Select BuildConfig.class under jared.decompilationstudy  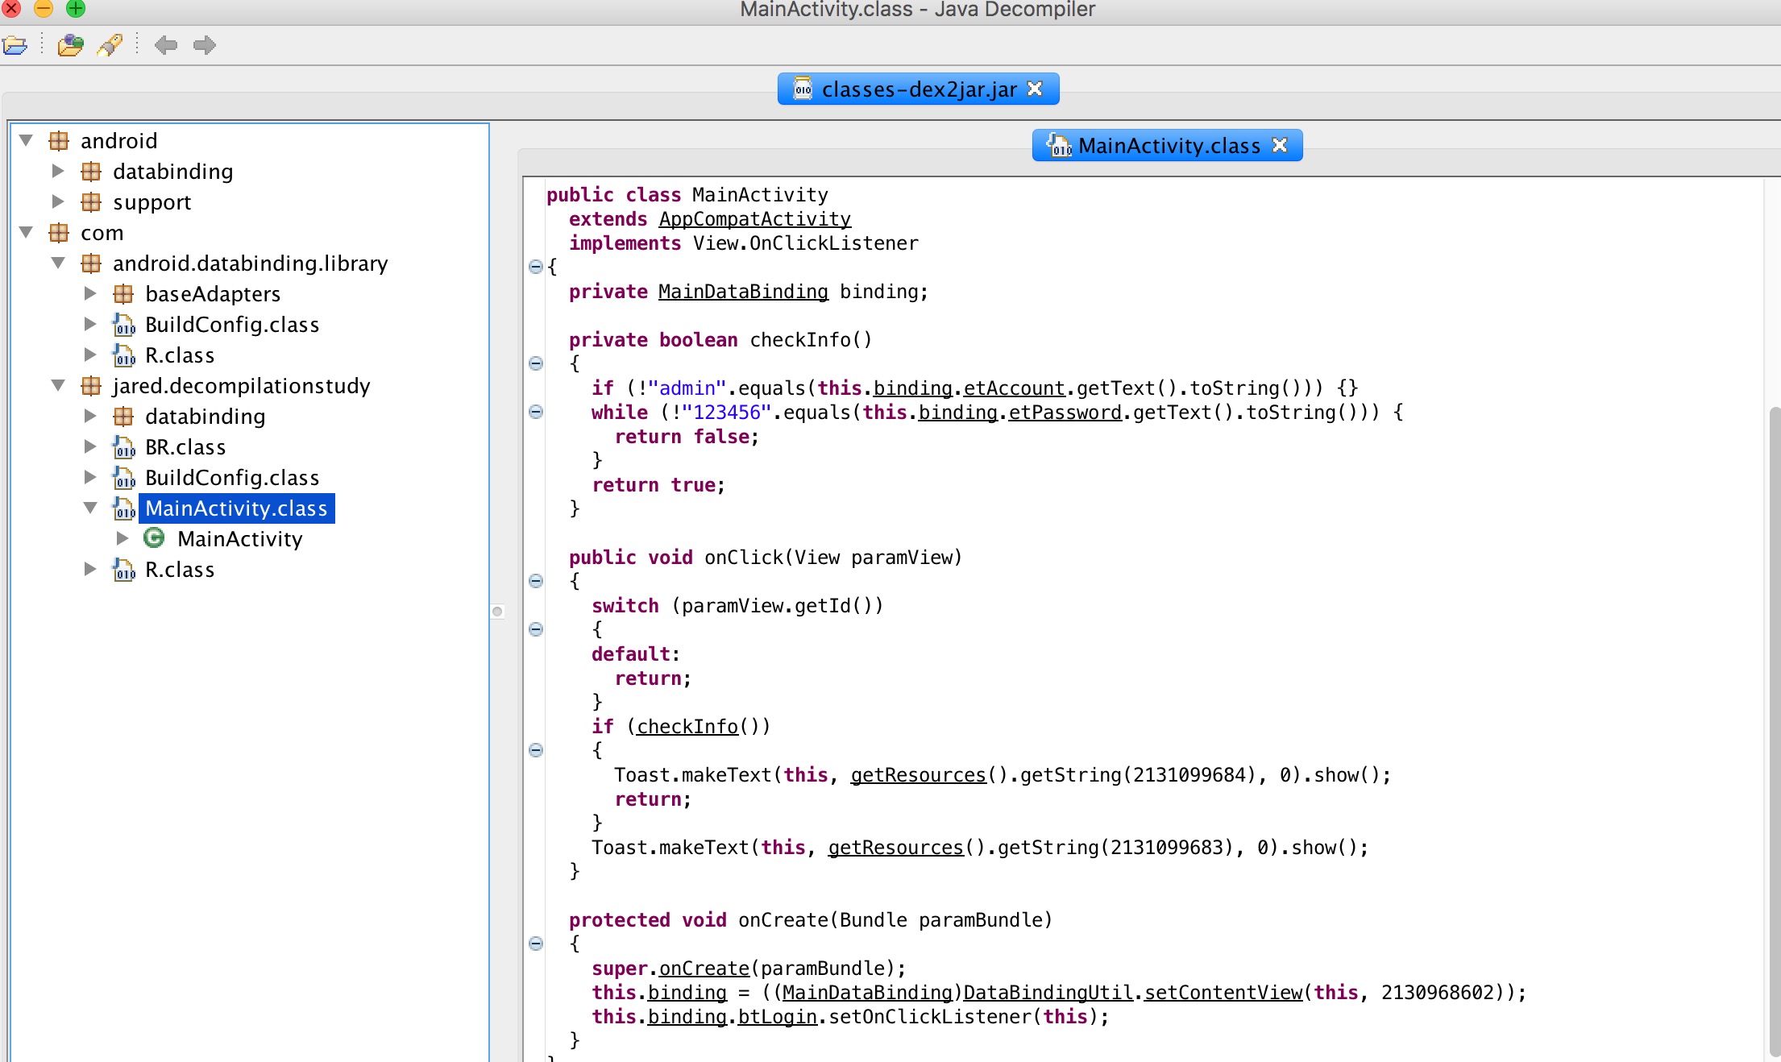point(232,477)
